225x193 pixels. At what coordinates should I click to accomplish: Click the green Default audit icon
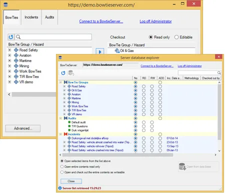point(69,122)
